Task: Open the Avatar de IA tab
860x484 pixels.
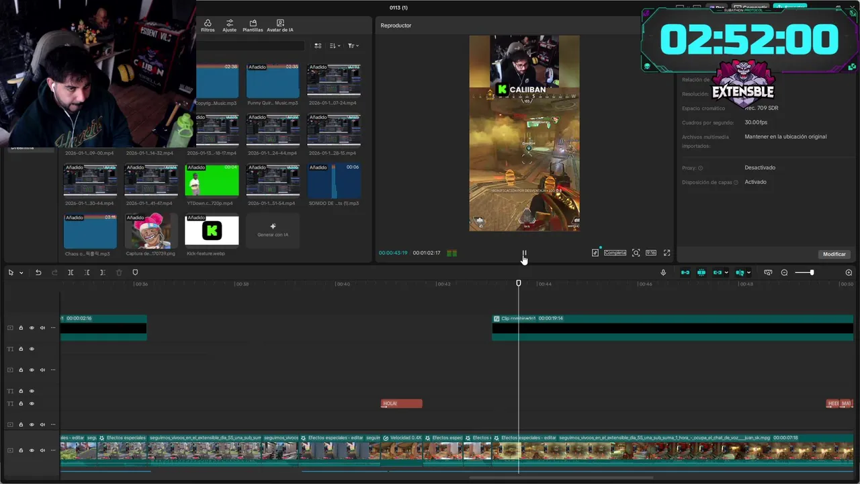Action: [280, 26]
